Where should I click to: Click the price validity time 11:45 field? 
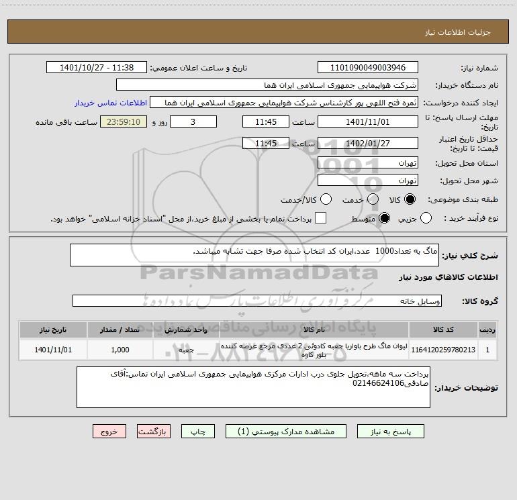point(266,143)
